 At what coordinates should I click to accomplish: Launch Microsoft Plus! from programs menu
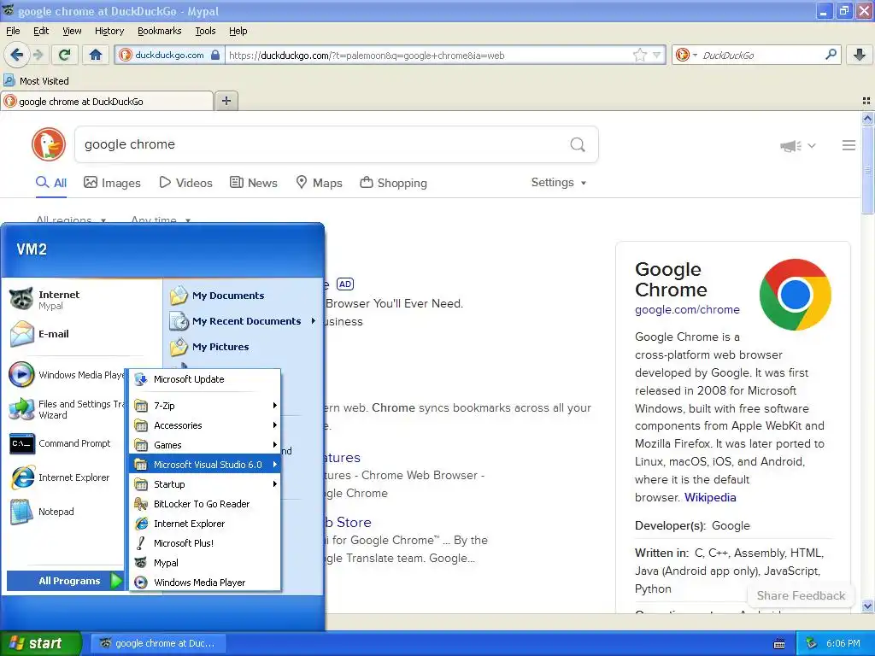pos(205,542)
